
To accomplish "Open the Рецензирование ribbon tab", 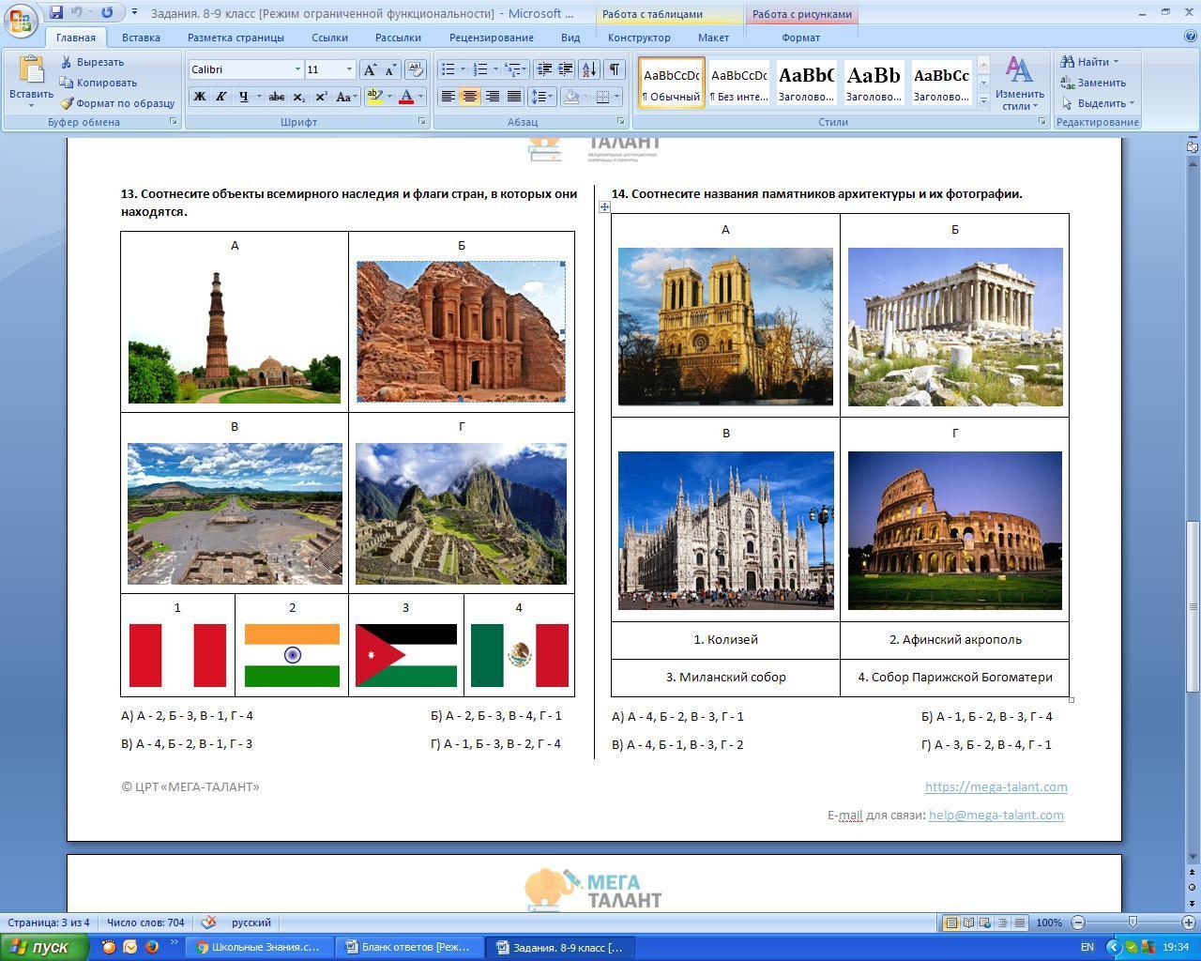I will [x=491, y=38].
